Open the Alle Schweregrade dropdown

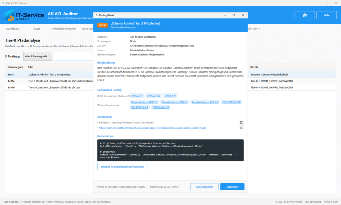(38, 56)
